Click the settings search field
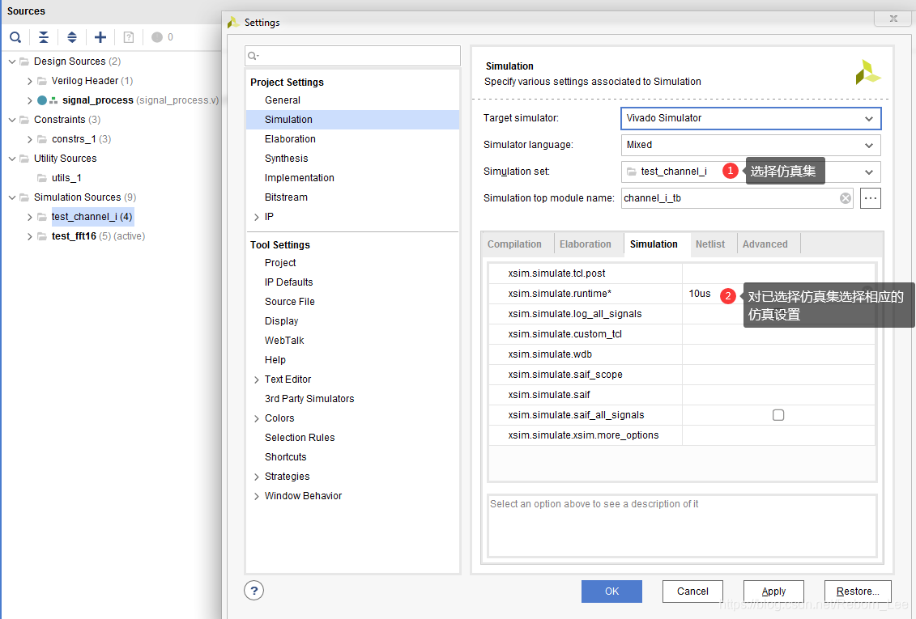This screenshot has width=916, height=619. click(353, 56)
